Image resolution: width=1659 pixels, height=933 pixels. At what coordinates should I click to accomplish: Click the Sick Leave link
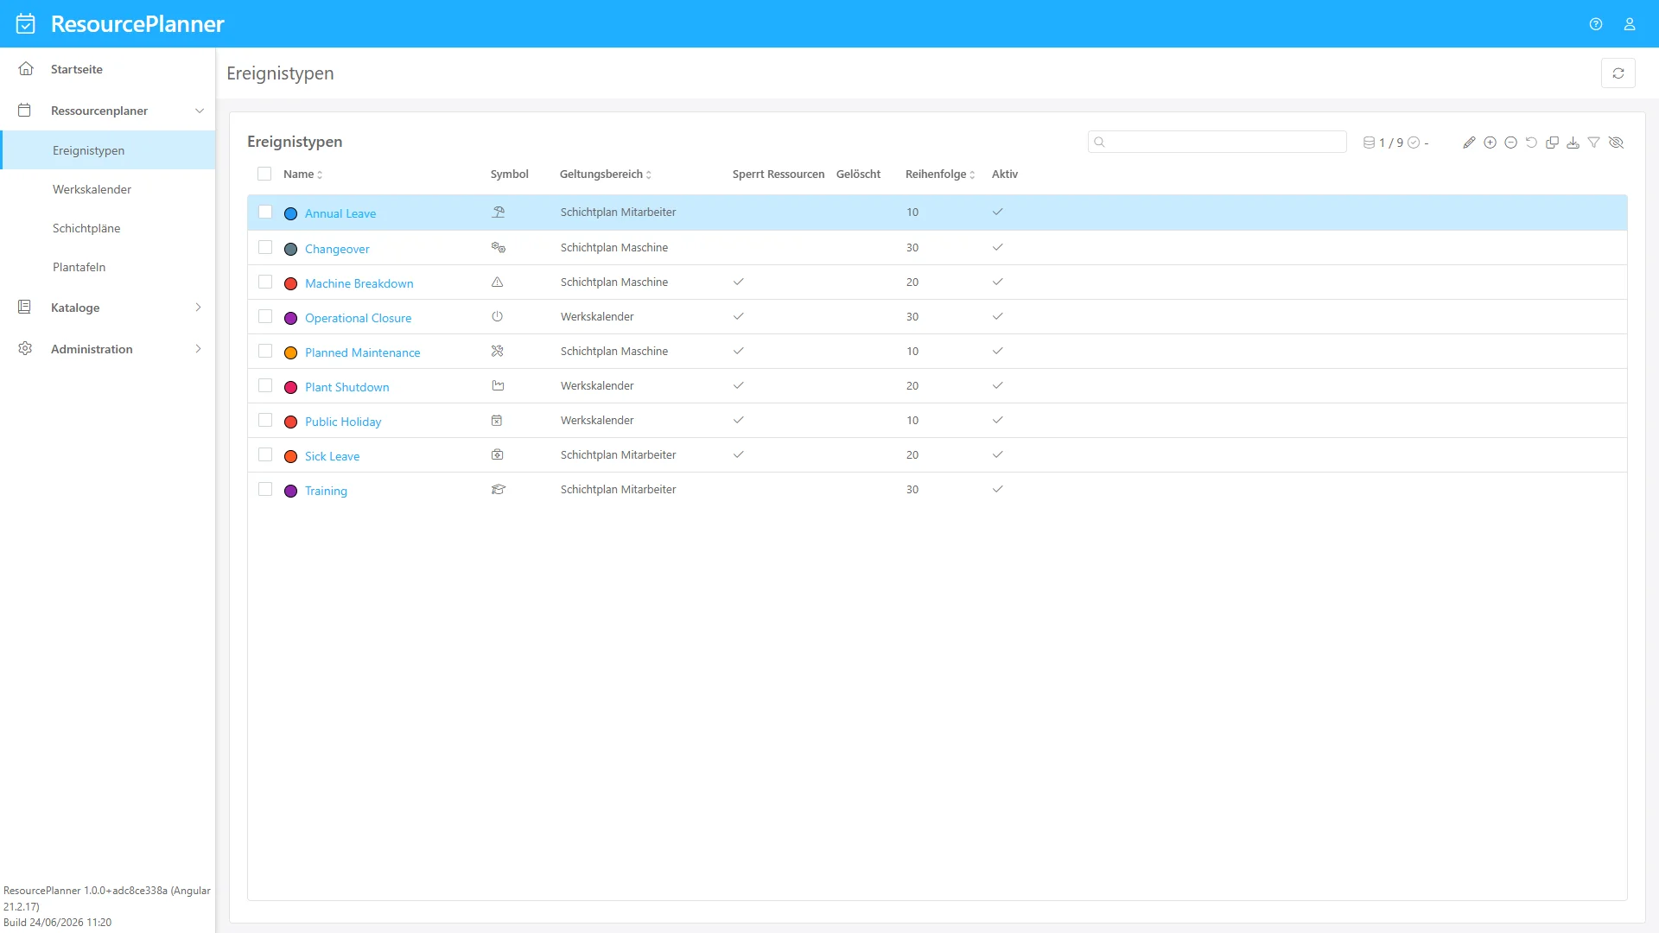pyautogui.click(x=332, y=456)
